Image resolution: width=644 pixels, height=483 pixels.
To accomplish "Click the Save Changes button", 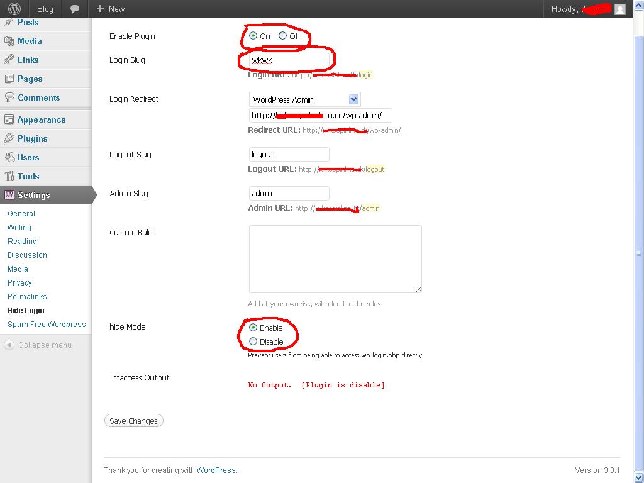I will pyautogui.click(x=133, y=421).
